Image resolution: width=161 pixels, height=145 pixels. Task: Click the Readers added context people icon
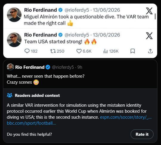point(10,95)
